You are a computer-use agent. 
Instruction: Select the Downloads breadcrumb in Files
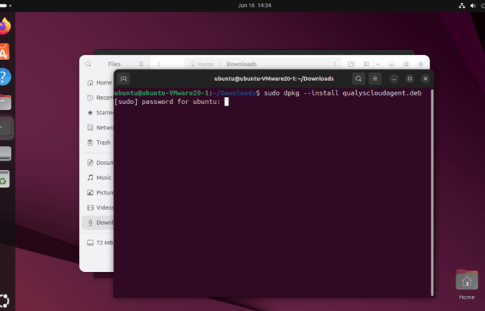tap(242, 64)
